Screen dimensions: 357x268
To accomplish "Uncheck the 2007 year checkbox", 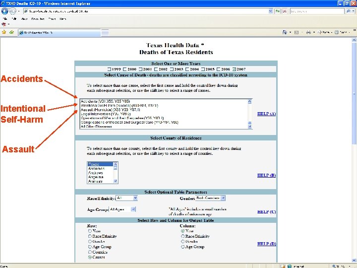I will tap(234, 69).
